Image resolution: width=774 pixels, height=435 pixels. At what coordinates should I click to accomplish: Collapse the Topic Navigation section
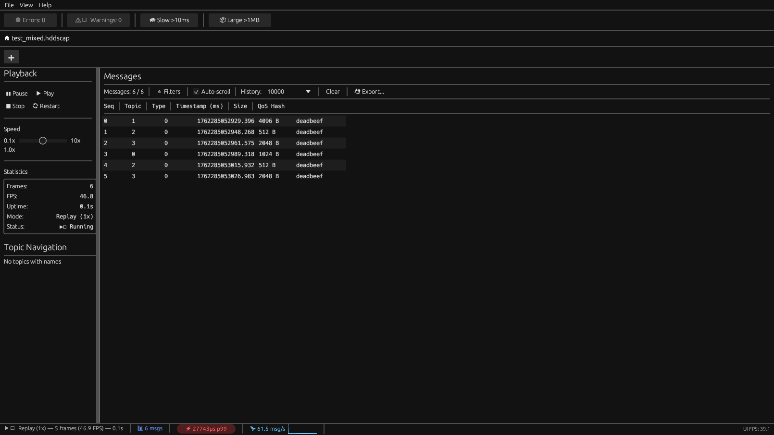pos(35,247)
